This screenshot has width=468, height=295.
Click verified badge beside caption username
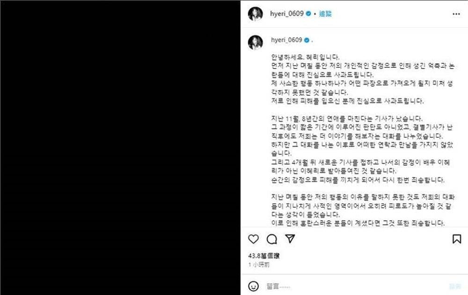pyautogui.click(x=307, y=40)
